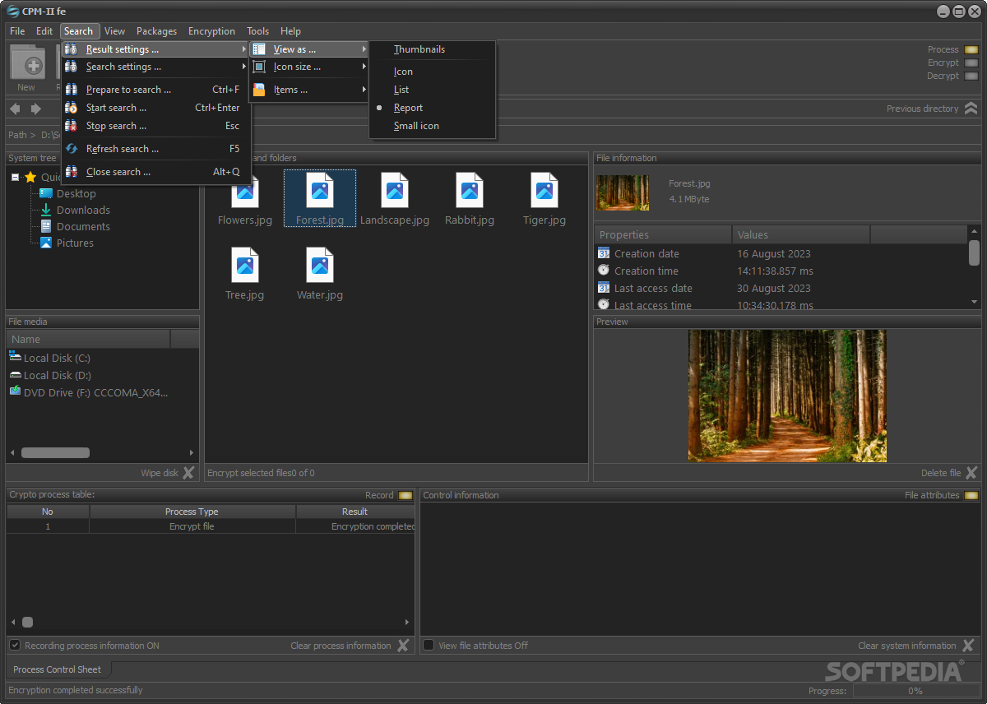Select the Tiger.jpg file icon

point(544,190)
